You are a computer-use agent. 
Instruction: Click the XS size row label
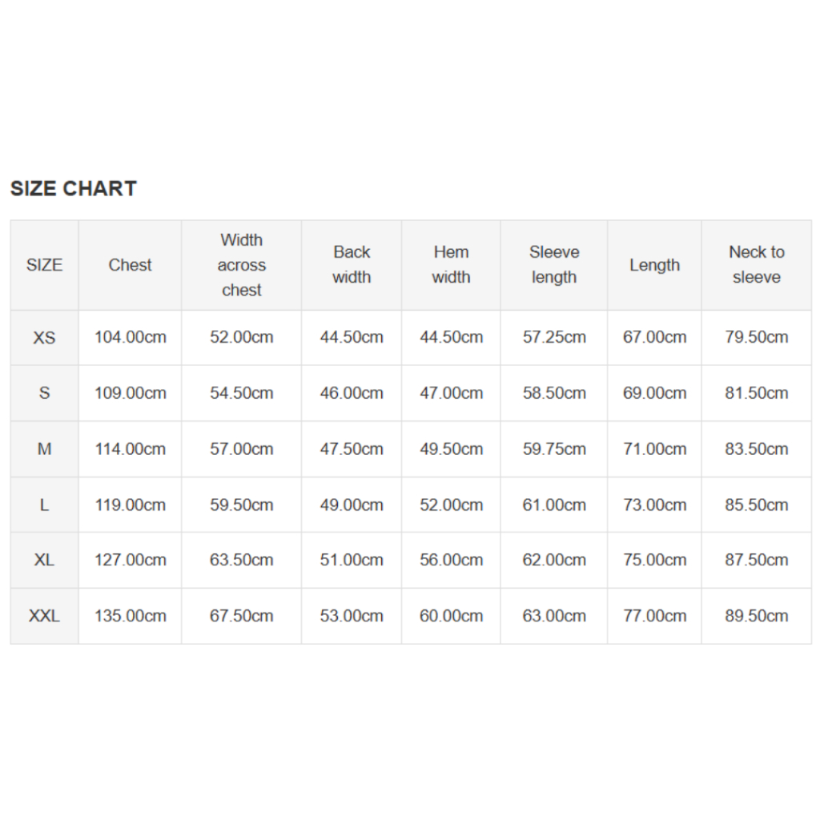point(44,338)
